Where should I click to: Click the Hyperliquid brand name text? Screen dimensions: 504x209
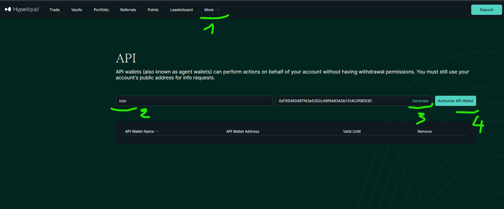(26, 10)
